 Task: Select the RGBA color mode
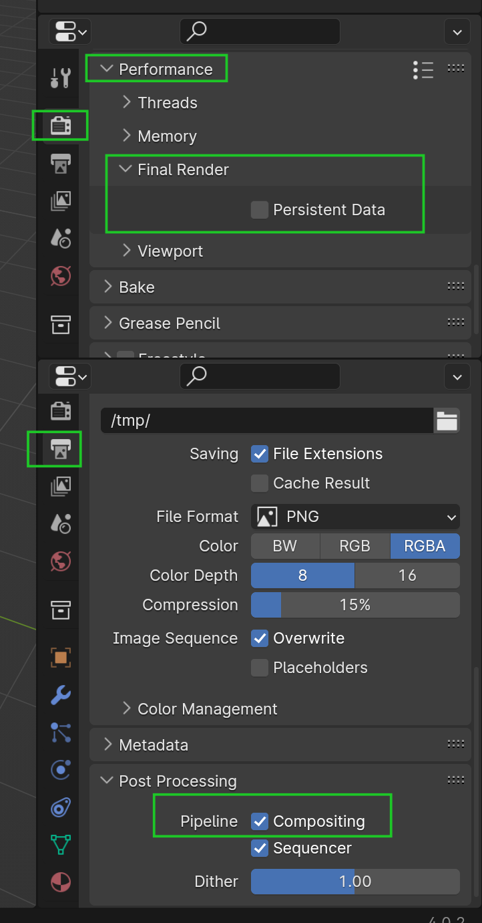click(425, 546)
